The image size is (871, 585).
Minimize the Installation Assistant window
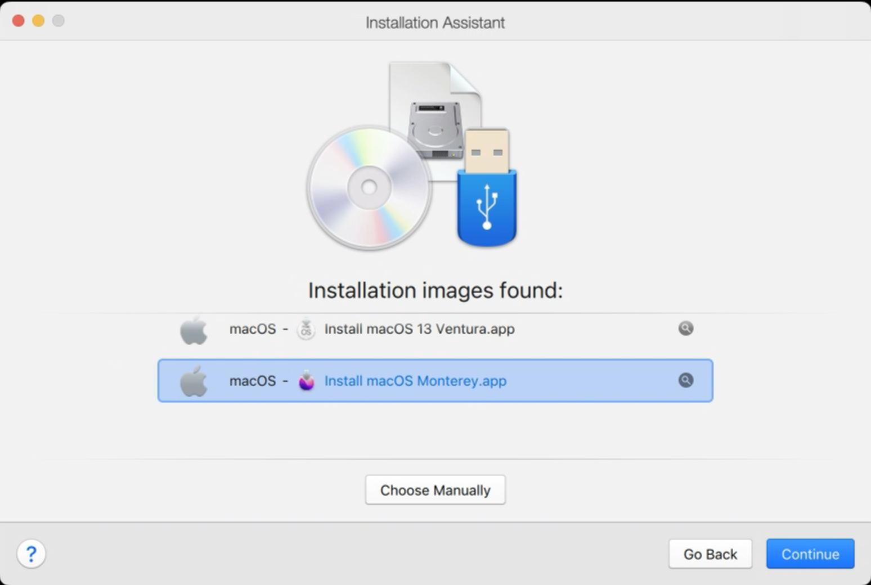[x=38, y=21]
